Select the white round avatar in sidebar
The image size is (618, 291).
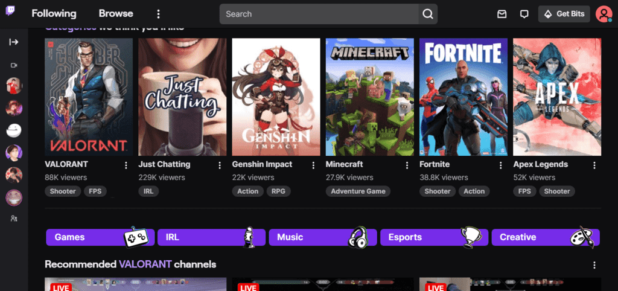click(x=14, y=130)
